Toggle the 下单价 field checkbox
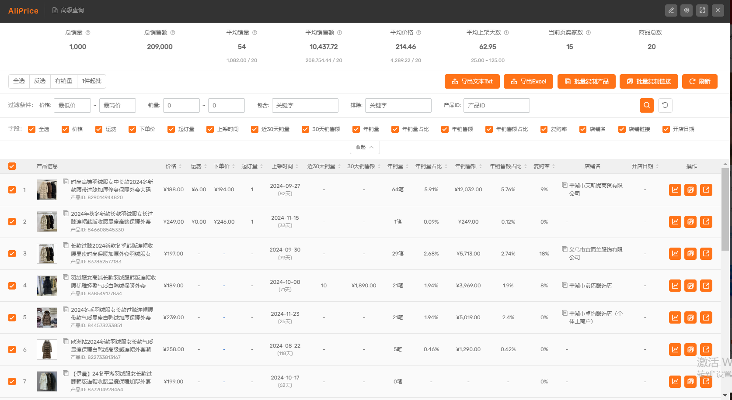This screenshot has height=400, width=732. (x=132, y=129)
